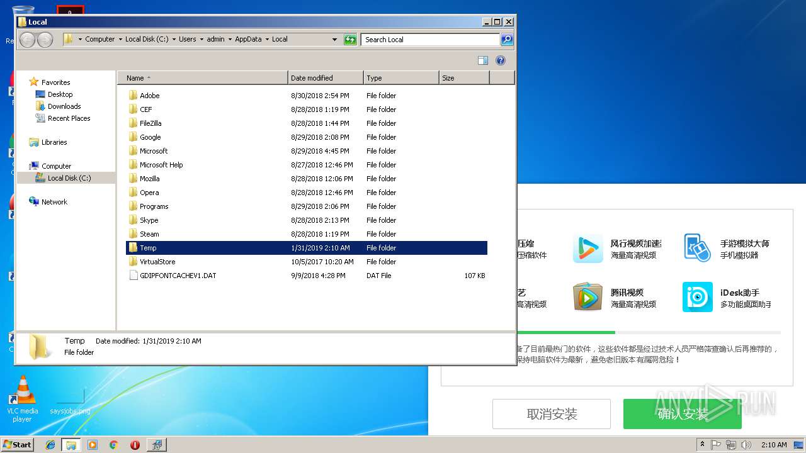Viewport: 806px width, 453px height.
Task: Click the search magnifier icon
Action: point(506,40)
